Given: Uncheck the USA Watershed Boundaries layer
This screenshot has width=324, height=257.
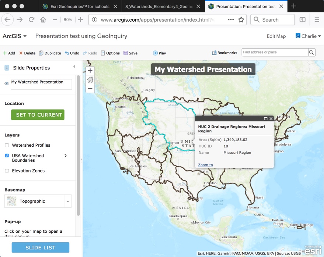Looking at the screenshot, I should [x=7, y=156].
